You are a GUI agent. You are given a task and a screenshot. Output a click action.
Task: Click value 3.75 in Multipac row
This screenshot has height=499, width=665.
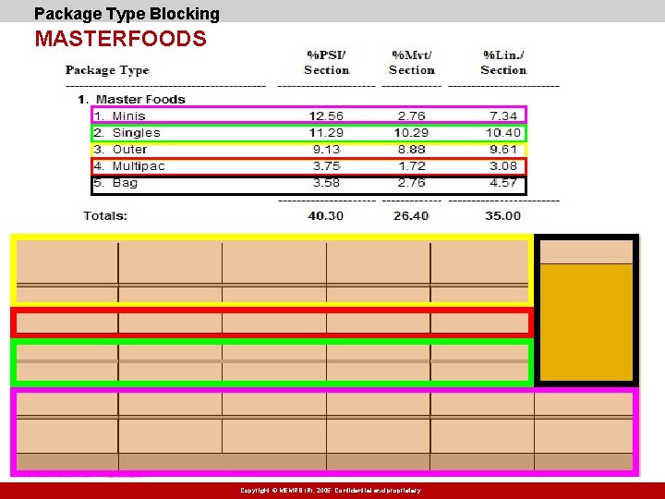click(327, 166)
